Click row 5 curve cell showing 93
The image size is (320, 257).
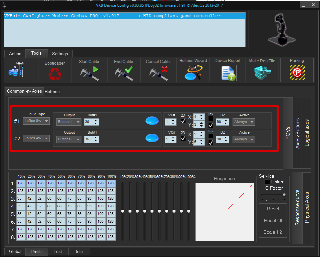tap(91, 214)
